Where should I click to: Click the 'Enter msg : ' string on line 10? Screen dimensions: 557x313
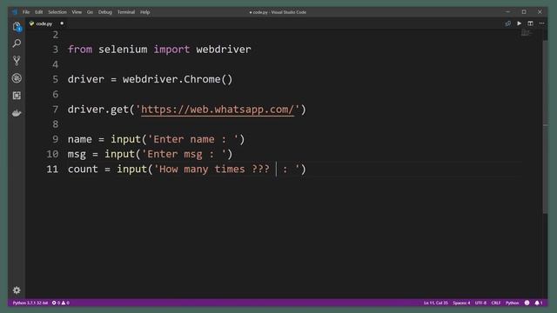184,154
